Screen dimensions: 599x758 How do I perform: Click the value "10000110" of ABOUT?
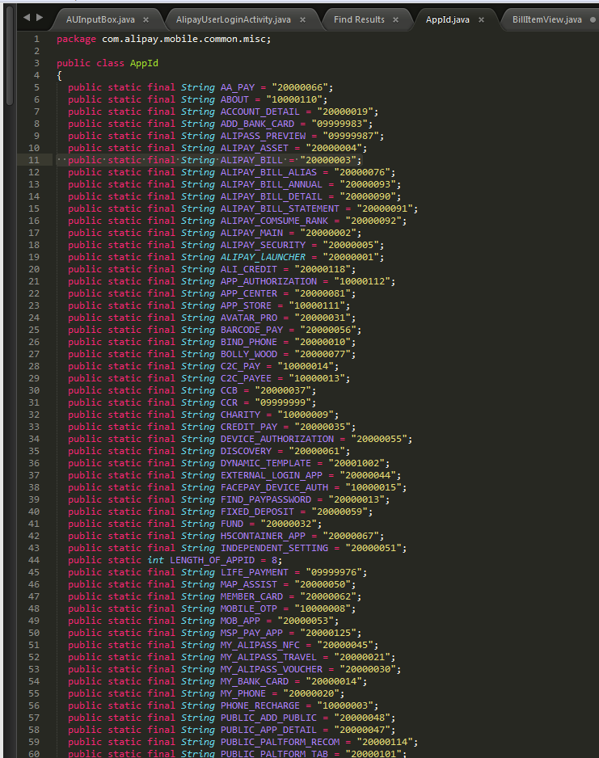294,99
